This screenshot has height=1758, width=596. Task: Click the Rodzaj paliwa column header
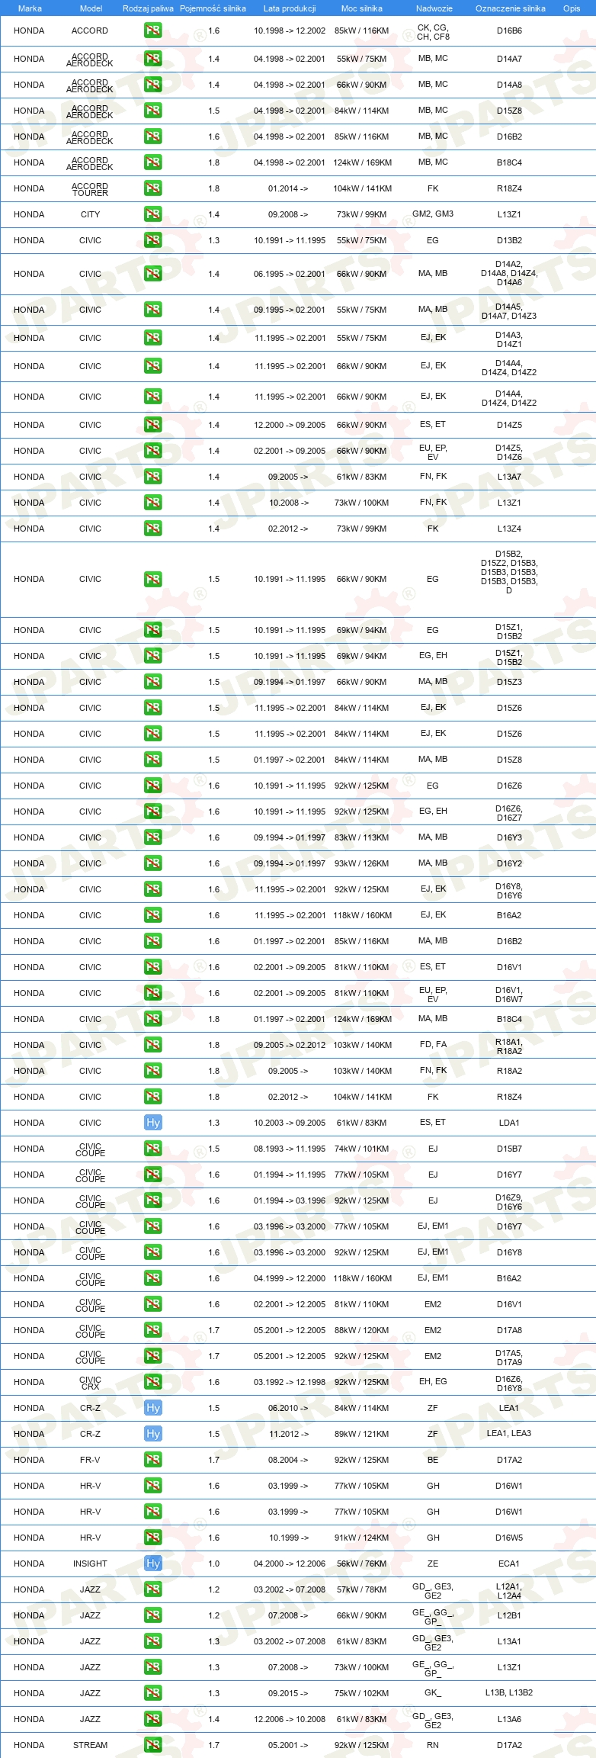click(x=148, y=8)
